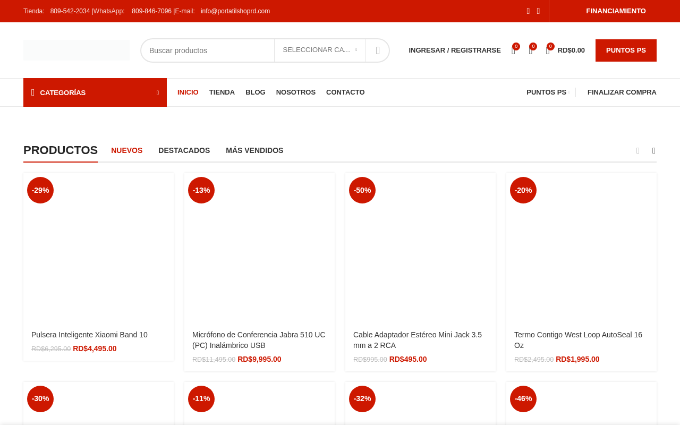This screenshot has width=680, height=425.
Task: Click the -20% discount badge
Action: tap(523, 190)
